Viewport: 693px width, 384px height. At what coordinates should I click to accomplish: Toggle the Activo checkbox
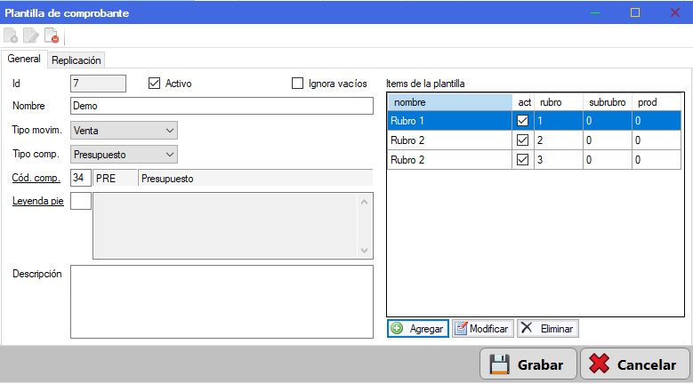pos(154,83)
